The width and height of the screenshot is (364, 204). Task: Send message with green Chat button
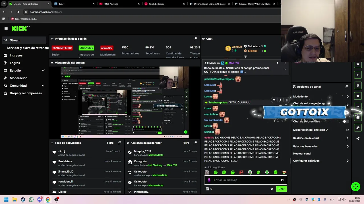pyautogui.click(x=281, y=189)
